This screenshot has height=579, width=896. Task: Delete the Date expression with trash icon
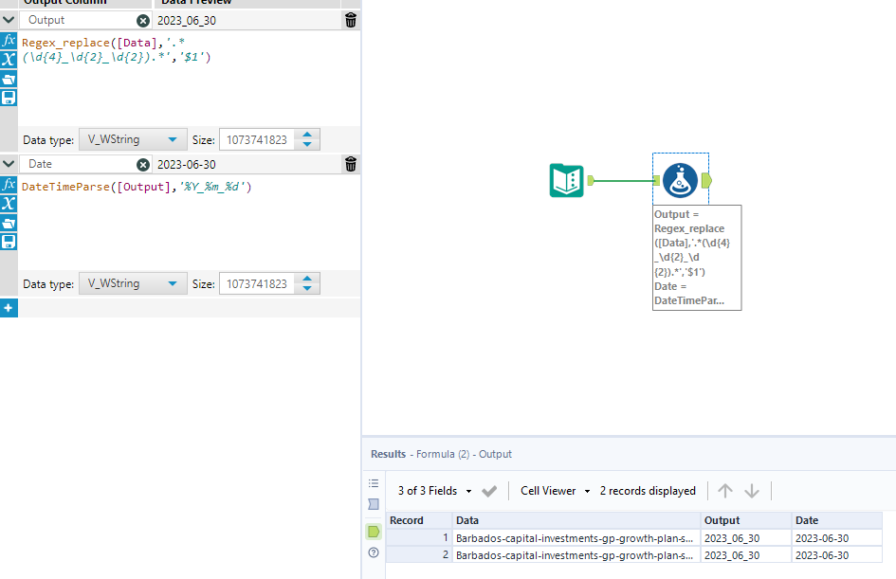click(351, 165)
